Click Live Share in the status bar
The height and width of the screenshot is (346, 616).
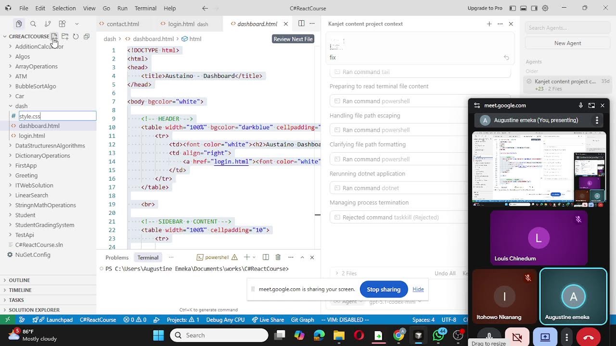[267, 320]
